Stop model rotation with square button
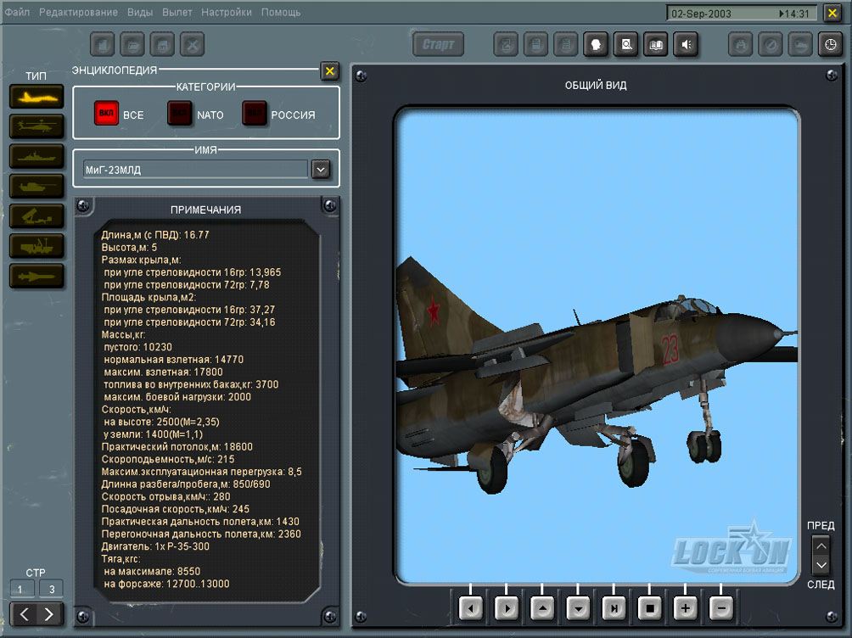Viewport: 852px width, 638px height. pos(649,607)
